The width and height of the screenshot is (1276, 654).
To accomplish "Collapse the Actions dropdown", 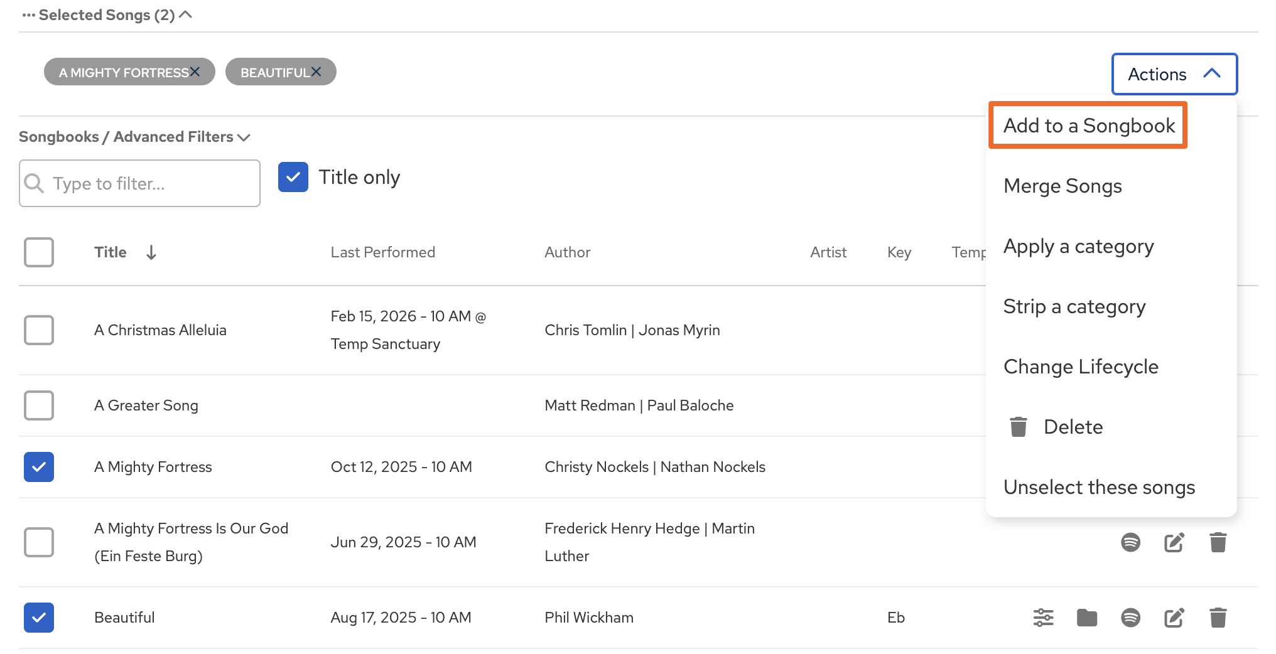I will (1174, 74).
